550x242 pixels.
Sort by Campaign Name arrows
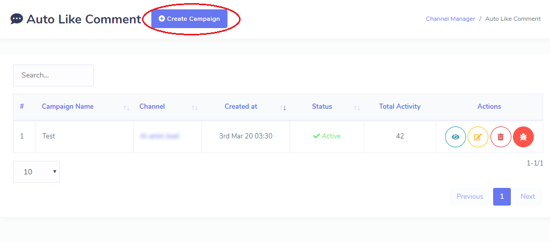pos(126,108)
